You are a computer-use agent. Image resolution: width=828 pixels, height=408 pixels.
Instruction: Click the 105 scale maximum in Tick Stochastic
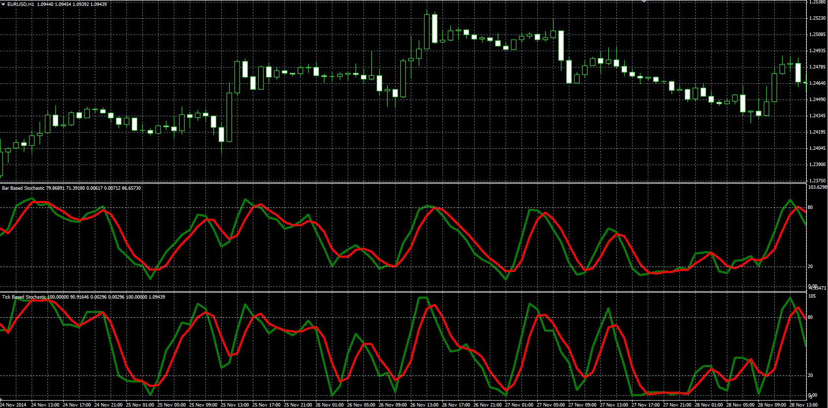812,296
